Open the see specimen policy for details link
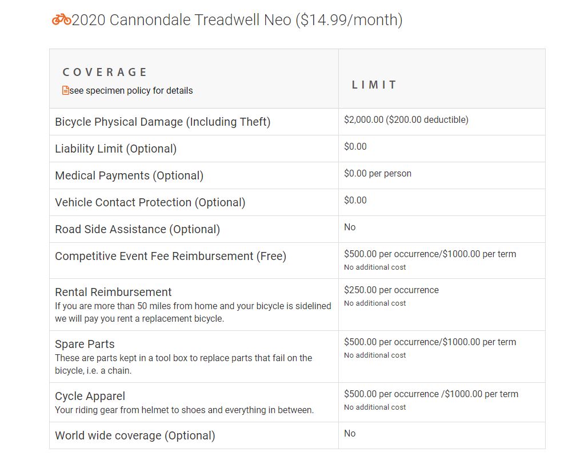The width and height of the screenshot is (580, 472). coord(131,91)
